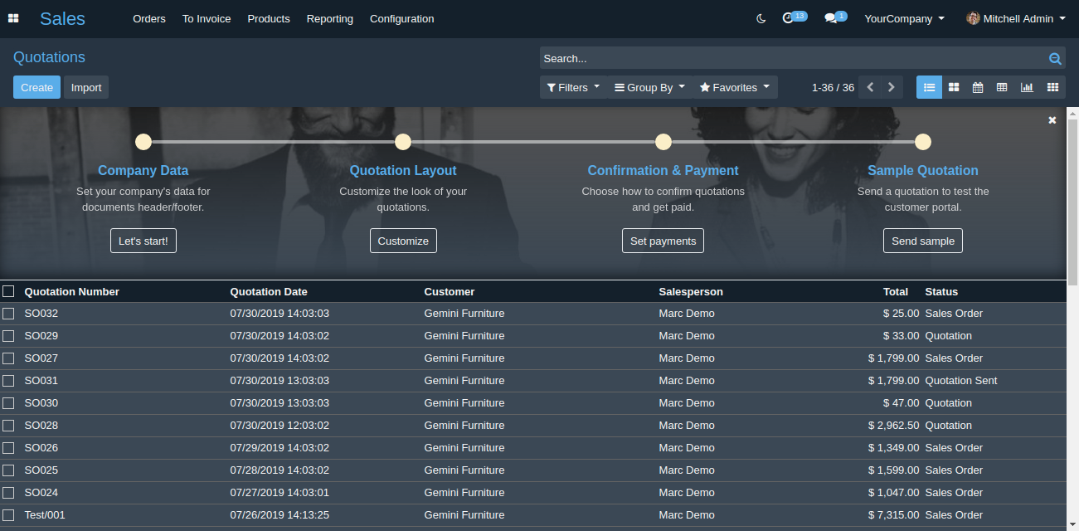This screenshot has width=1079, height=531.
Task: Tick the checkbox for SO030
Action: point(8,403)
